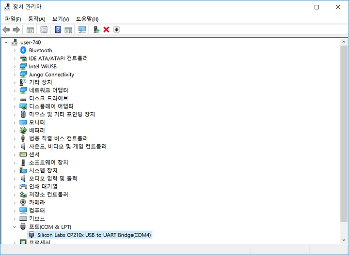This screenshot has width=349, height=255.
Task: Expand the 시스템 장치 category
Action: click(15, 171)
